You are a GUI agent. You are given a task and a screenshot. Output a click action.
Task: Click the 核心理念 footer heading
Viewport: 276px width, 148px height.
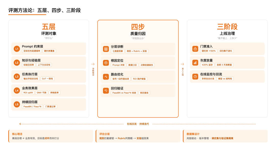17,134
